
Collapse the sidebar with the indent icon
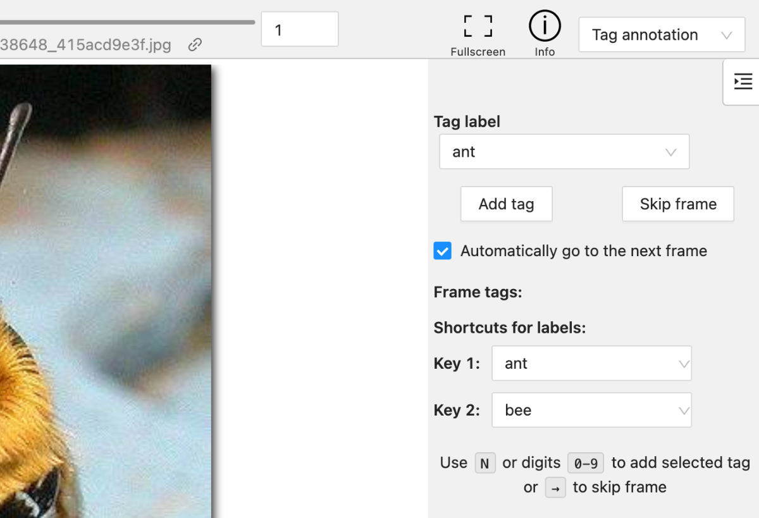pos(743,82)
